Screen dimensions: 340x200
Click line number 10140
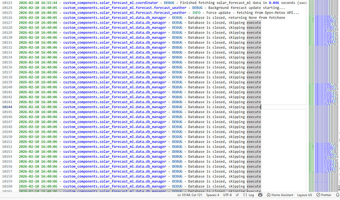point(7,87)
